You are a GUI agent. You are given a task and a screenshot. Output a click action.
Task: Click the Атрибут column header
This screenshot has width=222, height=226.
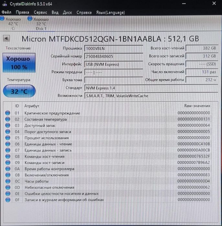[x=32, y=106]
